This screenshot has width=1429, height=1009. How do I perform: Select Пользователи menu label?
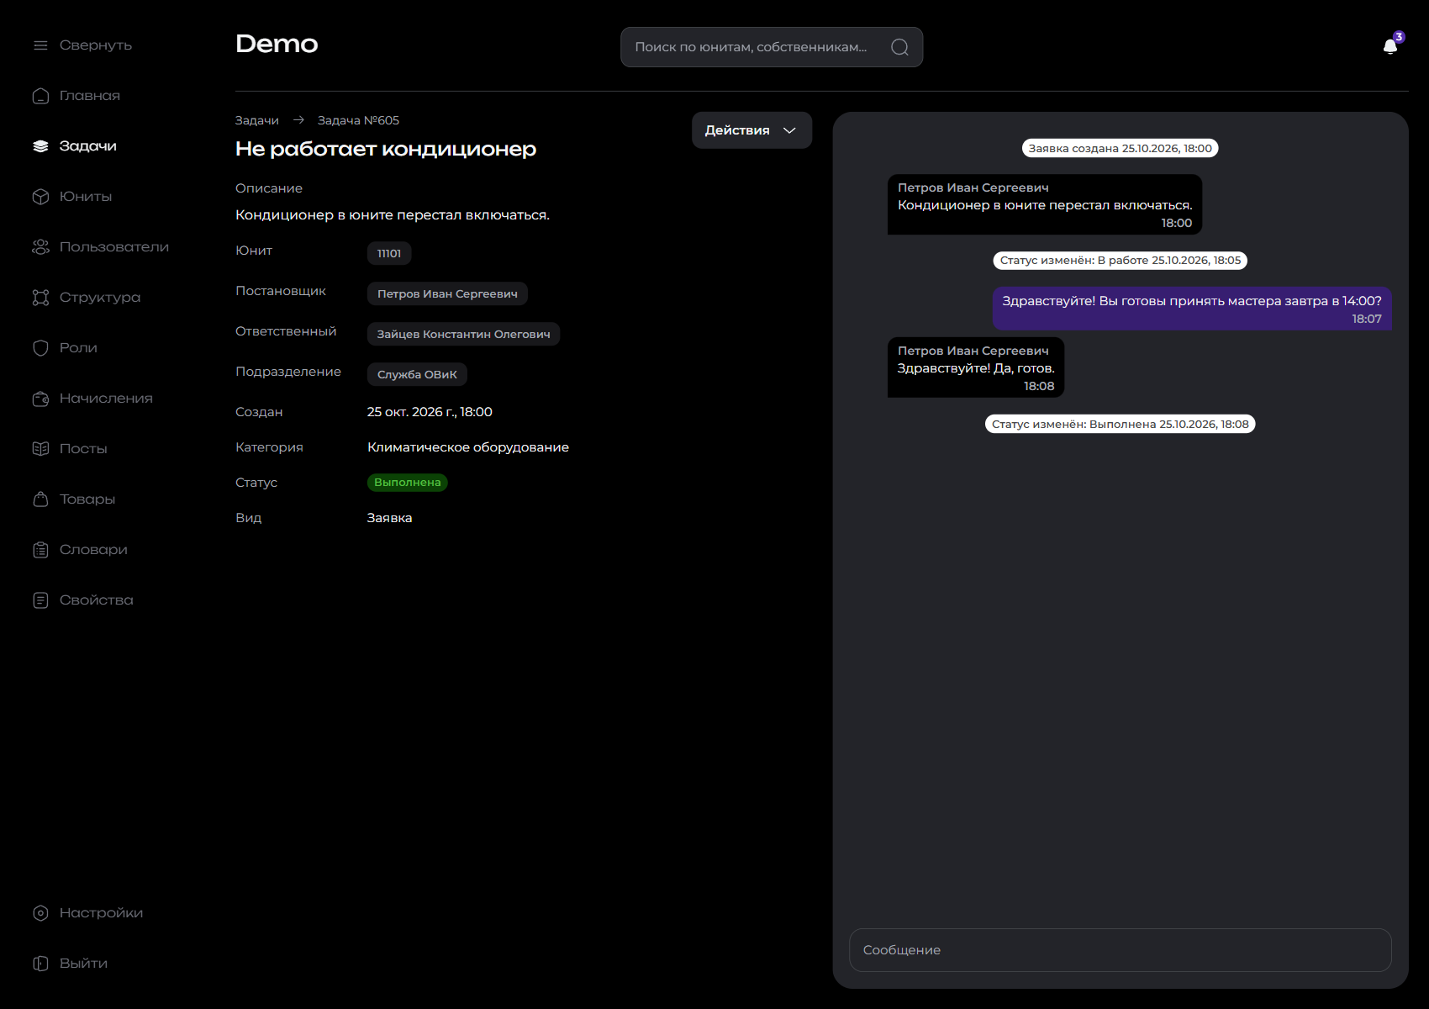pyautogui.click(x=114, y=247)
